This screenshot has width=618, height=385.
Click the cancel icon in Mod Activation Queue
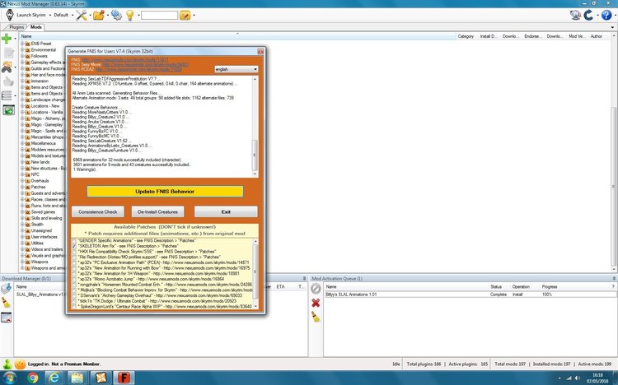point(316,289)
